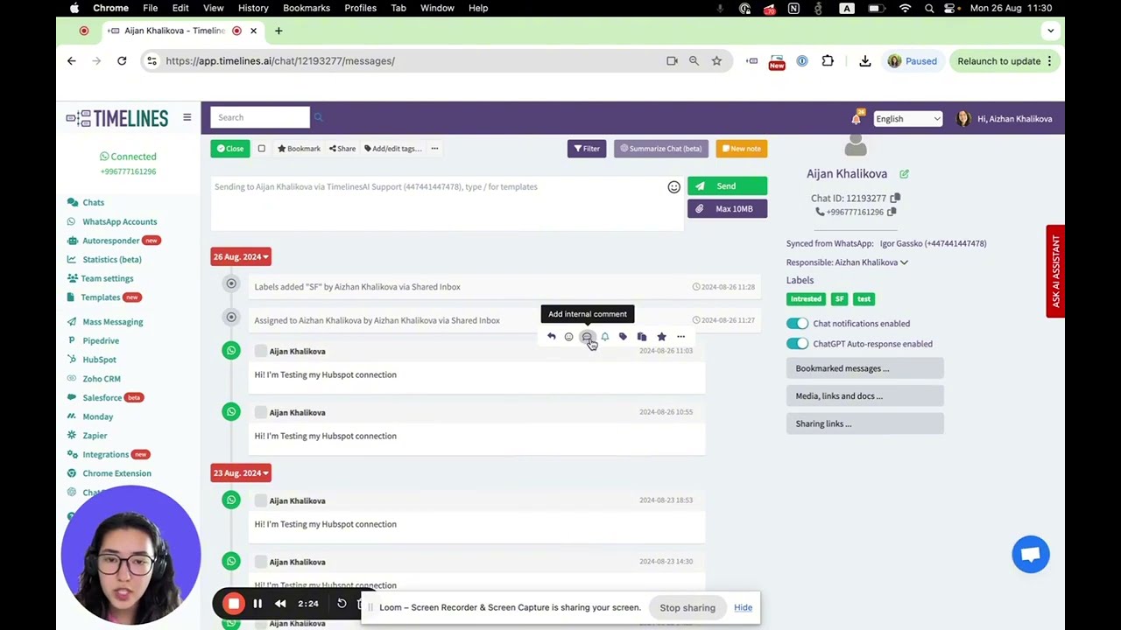This screenshot has width=1121, height=630.
Task: Click the green SF label chip
Action: [x=839, y=299]
